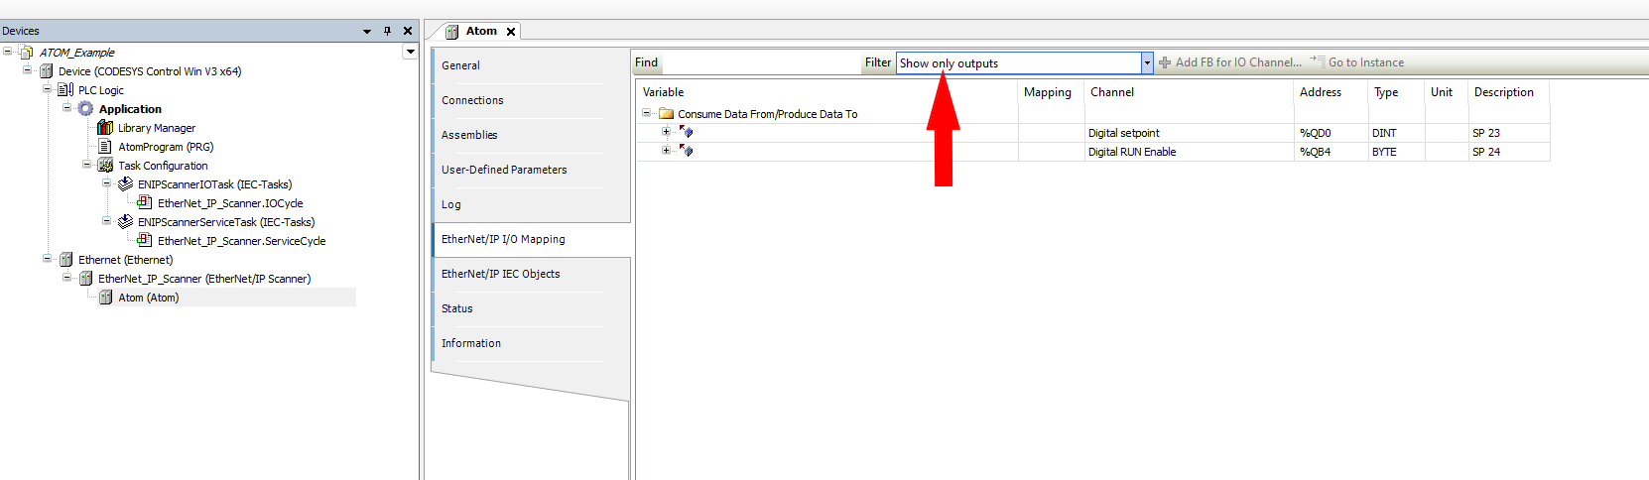This screenshot has width=1649, height=480.
Task: Click the EtherNet_IP_Scanner.IOCycle call icon
Action: click(145, 203)
